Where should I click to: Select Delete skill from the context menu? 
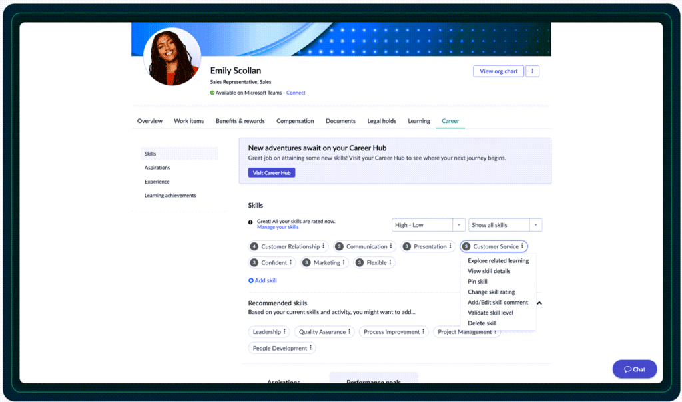[482, 323]
